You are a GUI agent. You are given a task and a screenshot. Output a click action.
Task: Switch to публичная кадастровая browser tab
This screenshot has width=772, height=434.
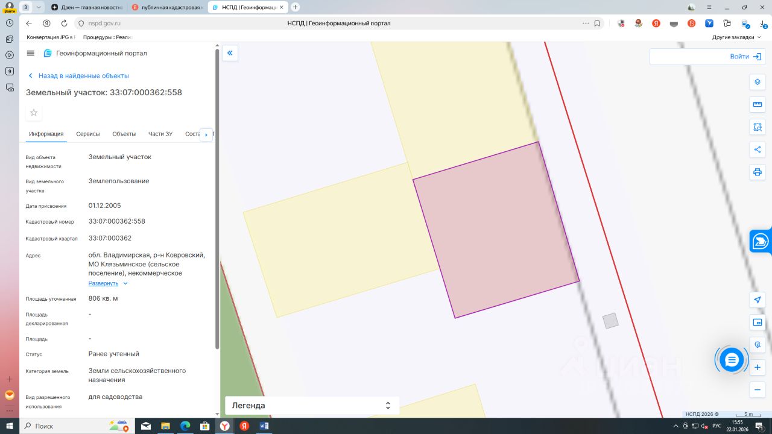click(166, 7)
